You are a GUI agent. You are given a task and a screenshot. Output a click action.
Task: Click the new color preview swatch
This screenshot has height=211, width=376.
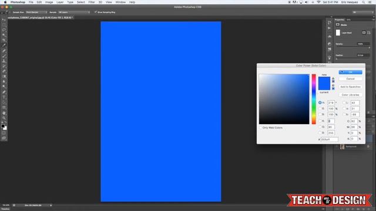coord(324,80)
